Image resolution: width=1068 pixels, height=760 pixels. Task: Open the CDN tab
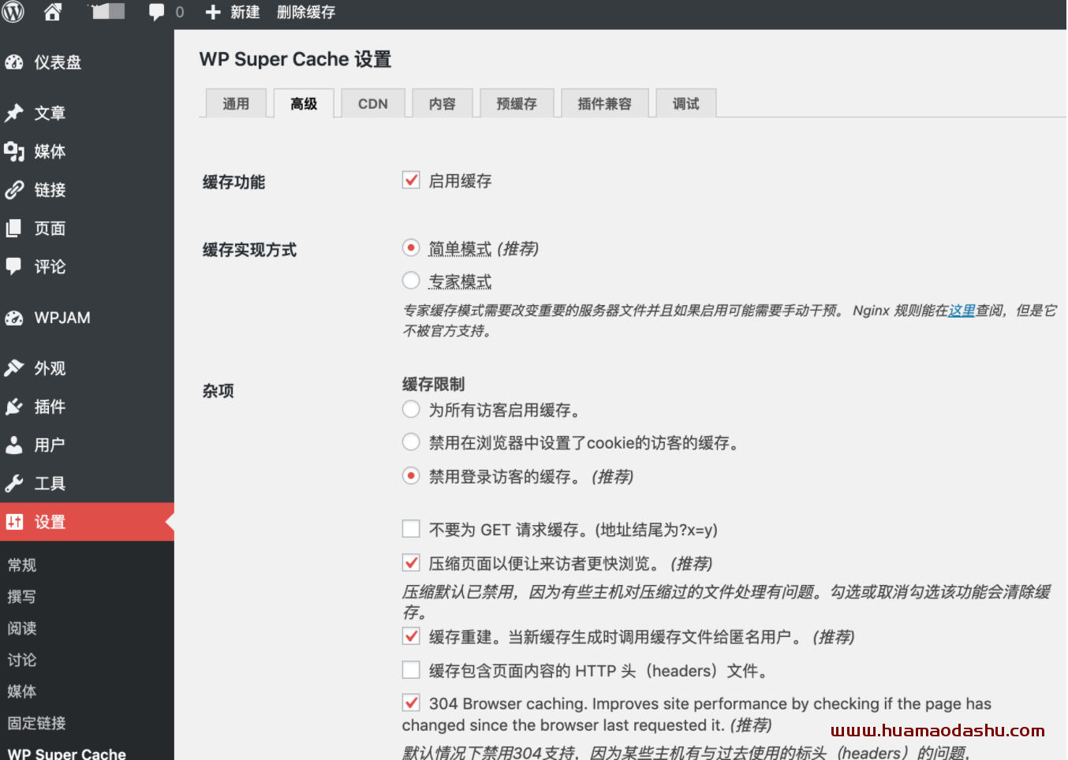tap(373, 103)
